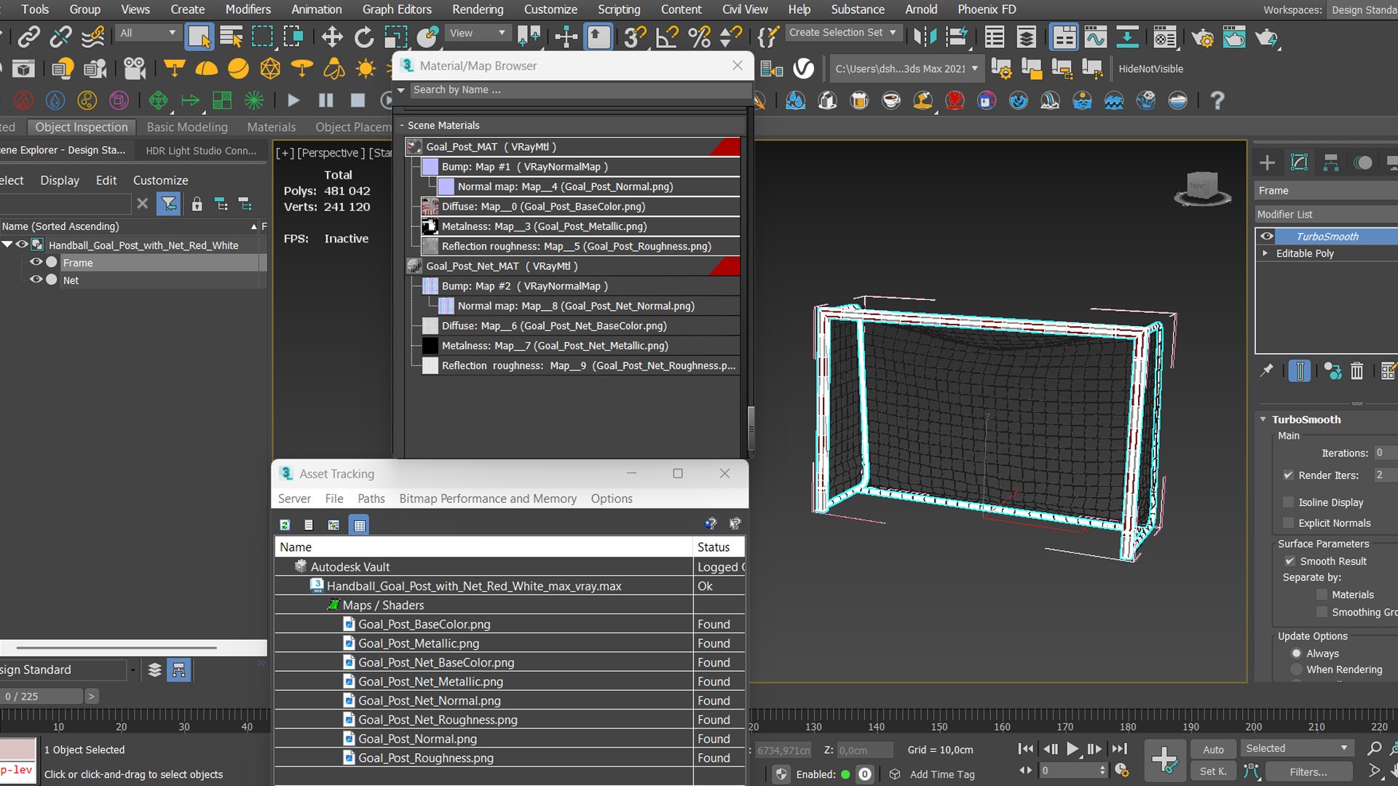Toggle the scene explorer filter icon
This screenshot has height=786, width=1398.
pos(168,204)
